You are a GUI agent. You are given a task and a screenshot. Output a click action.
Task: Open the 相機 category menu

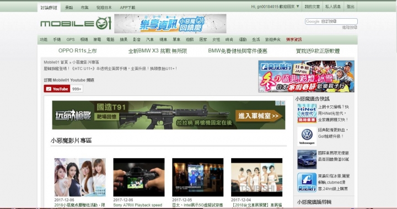[84, 40]
